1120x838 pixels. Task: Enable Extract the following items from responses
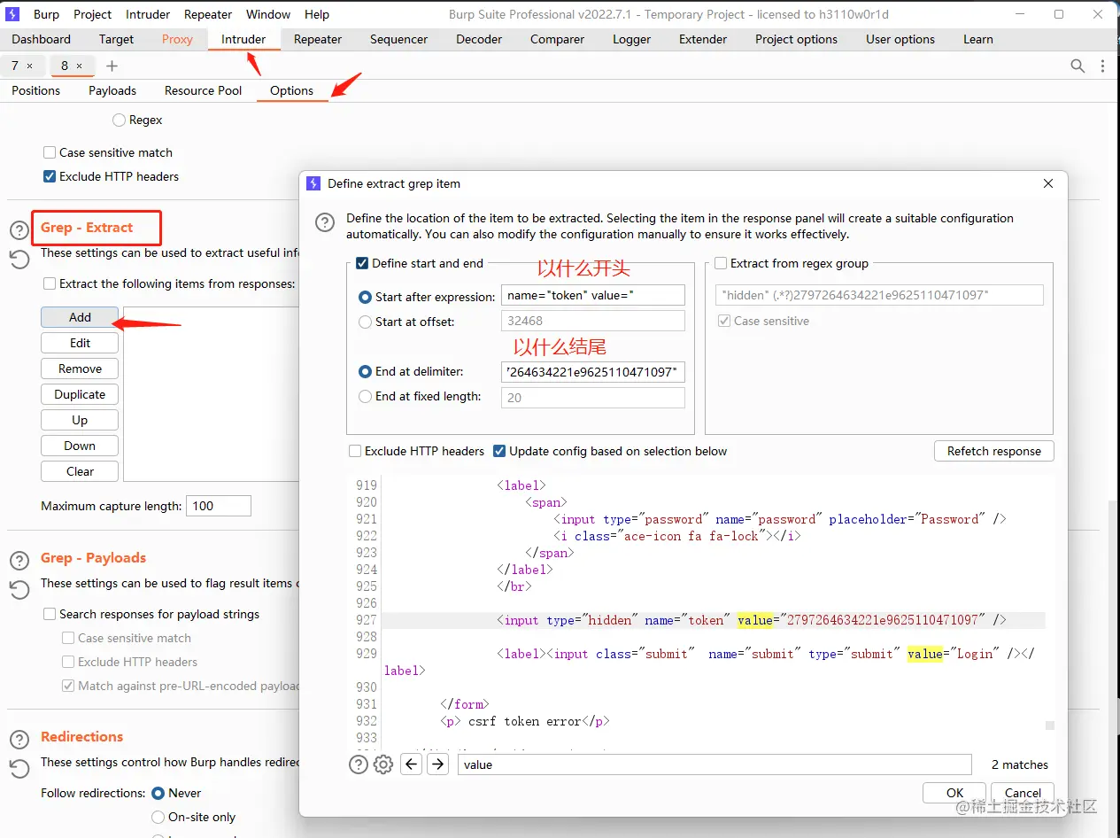(50, 283)
